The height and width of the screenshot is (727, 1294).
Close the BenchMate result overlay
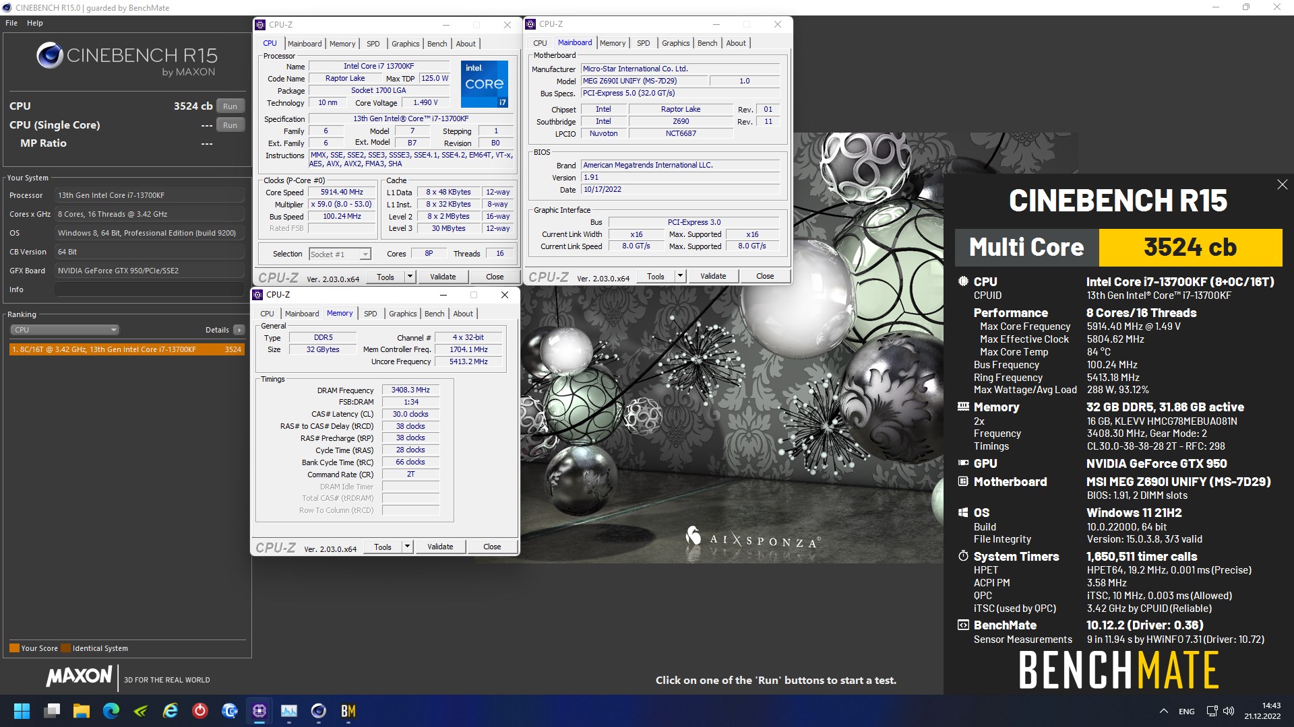[1282, 184]
